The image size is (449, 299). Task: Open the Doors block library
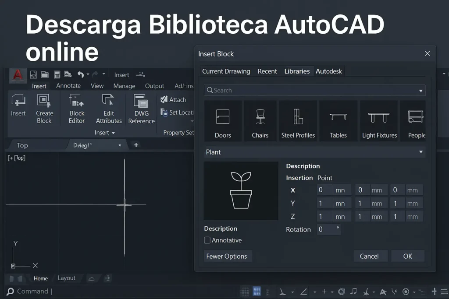[x=223, y=120]
